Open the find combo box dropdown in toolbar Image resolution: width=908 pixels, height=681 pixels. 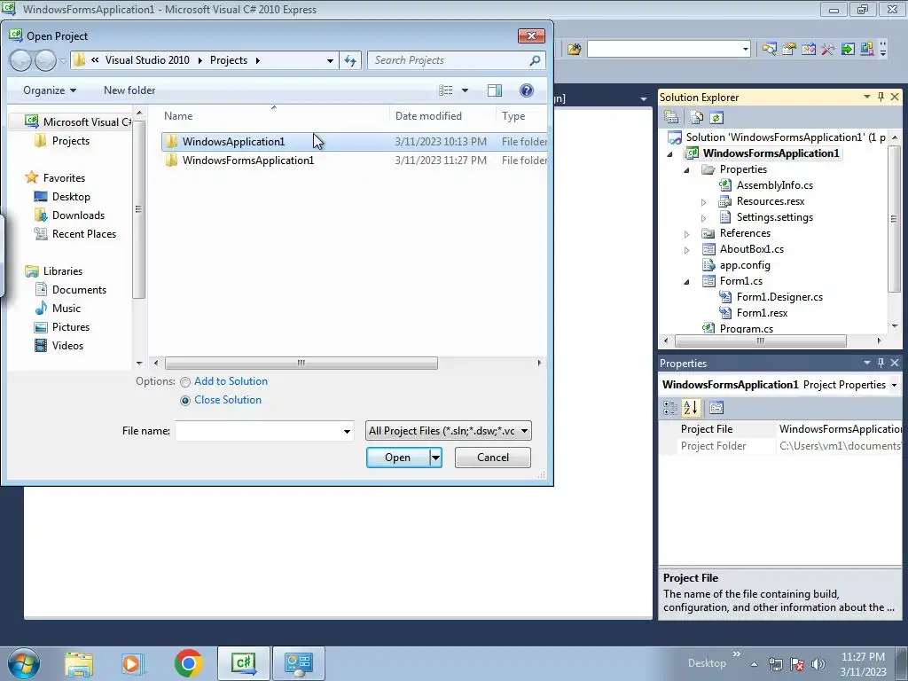pos(745,50)
